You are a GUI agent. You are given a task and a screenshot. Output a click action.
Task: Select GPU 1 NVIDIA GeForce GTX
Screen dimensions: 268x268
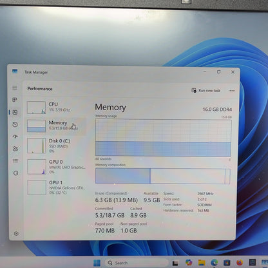coord(57,187)
